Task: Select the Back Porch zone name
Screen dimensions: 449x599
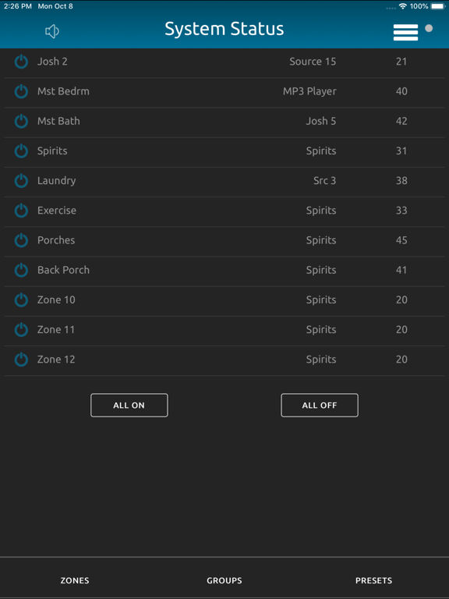Action: (x=63, y=270)
